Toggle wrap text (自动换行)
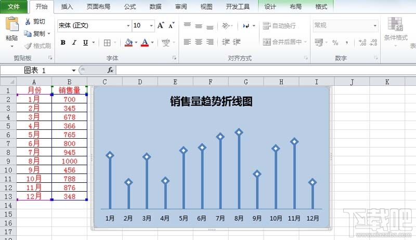The image size is (416, 240). [279, 25]
